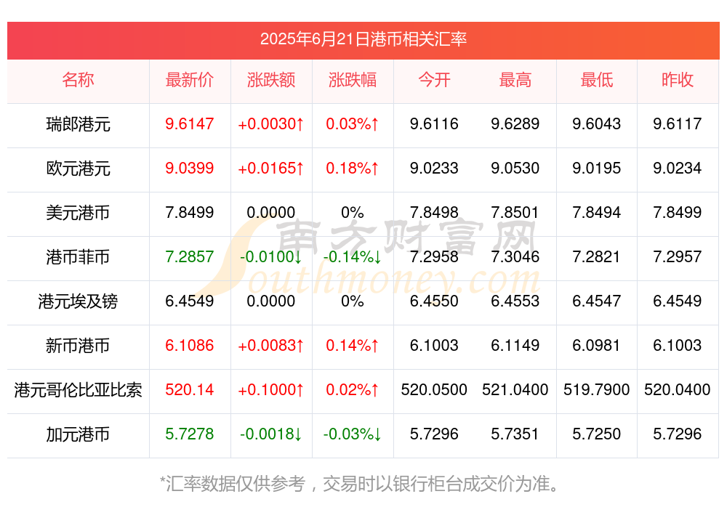The width and height of the screenshot is (727, 507).
Task: Click the change amount +0.0165↑
Action: tap(270, 169)
